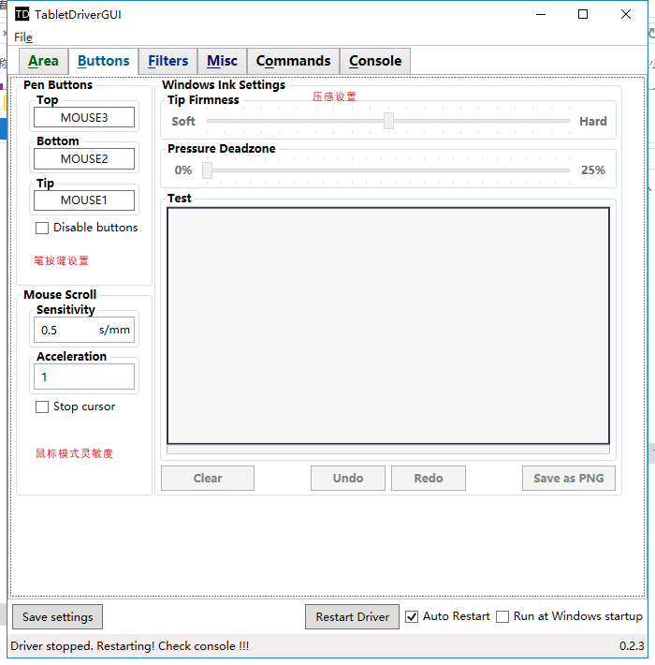This screenshot has height=665, width=655.
Task: Click the TabletDriverGUI title bar icon
Action: 22,14
